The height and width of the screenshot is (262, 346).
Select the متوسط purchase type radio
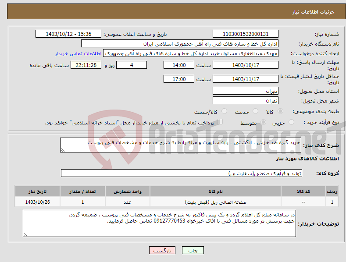pyautogui.click(x=263, y=122)
